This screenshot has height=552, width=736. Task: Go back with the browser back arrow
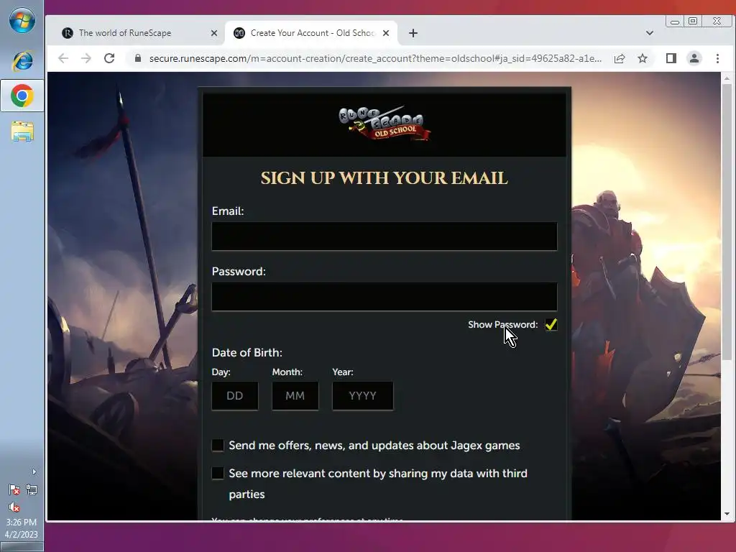point(63,58)
